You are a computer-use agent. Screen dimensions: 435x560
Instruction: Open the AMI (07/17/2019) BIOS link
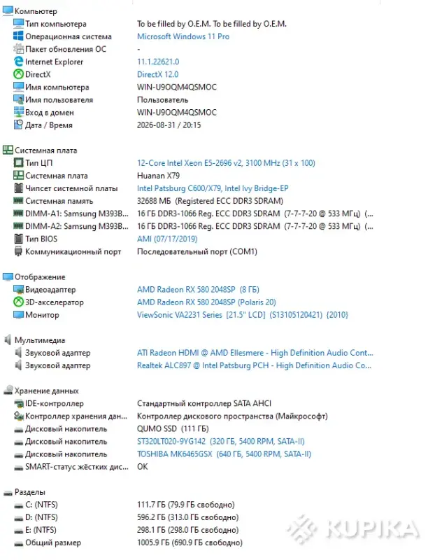(167, 239)
